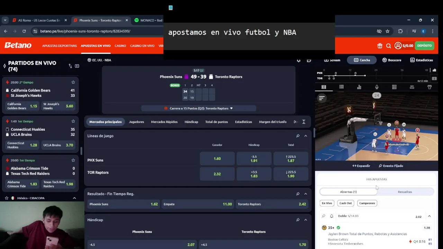The image size is (443, 249).
Task: Open the bar chart statistics icon in tracker
Action: (359, 87)
